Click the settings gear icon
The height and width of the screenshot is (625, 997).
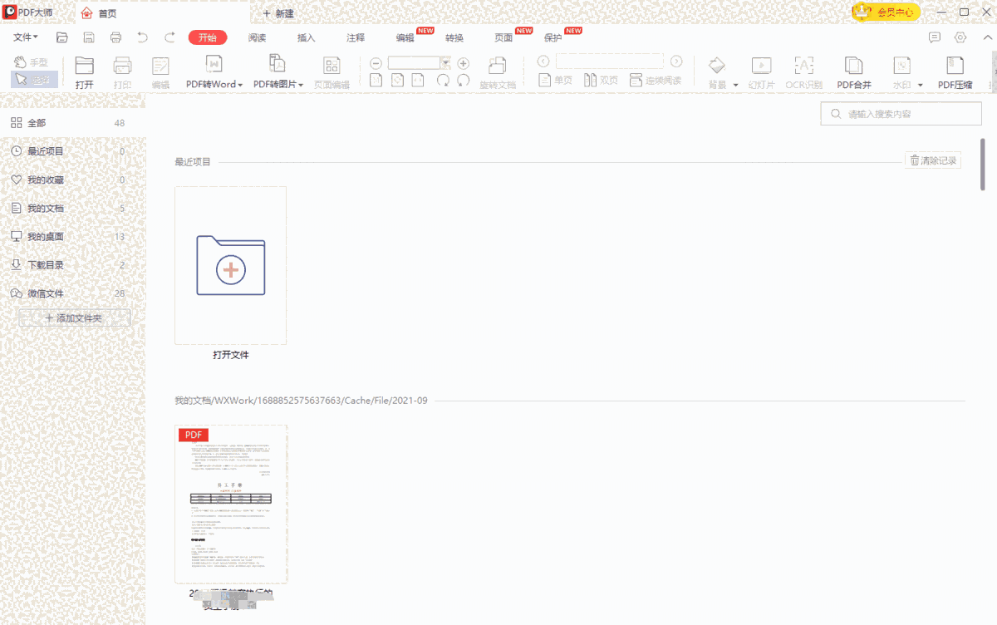point(960,37)
